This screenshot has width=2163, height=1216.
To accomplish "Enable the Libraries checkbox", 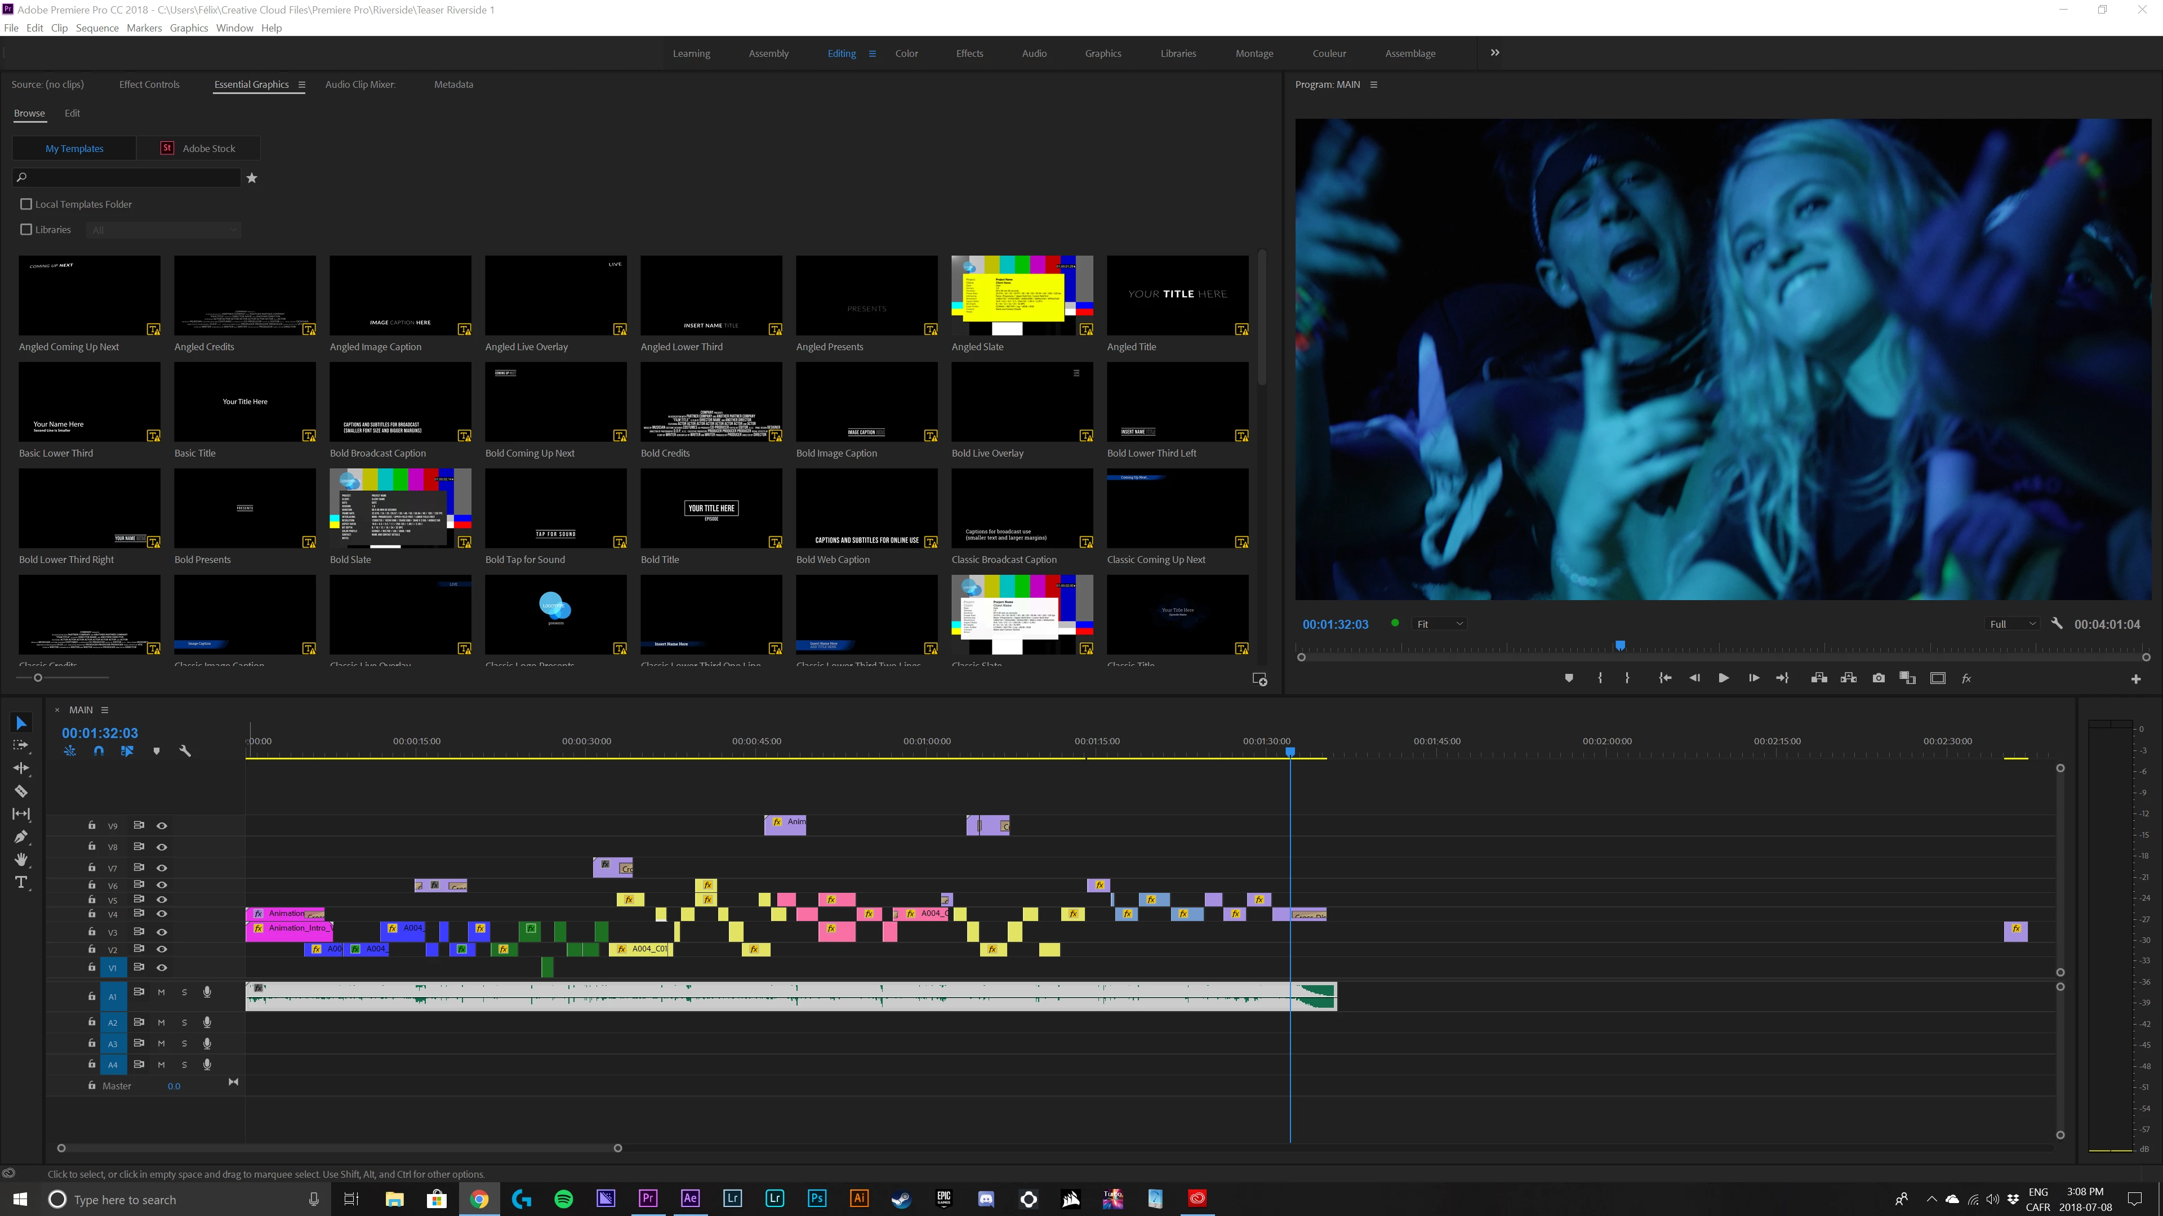I will pos(26,229).
